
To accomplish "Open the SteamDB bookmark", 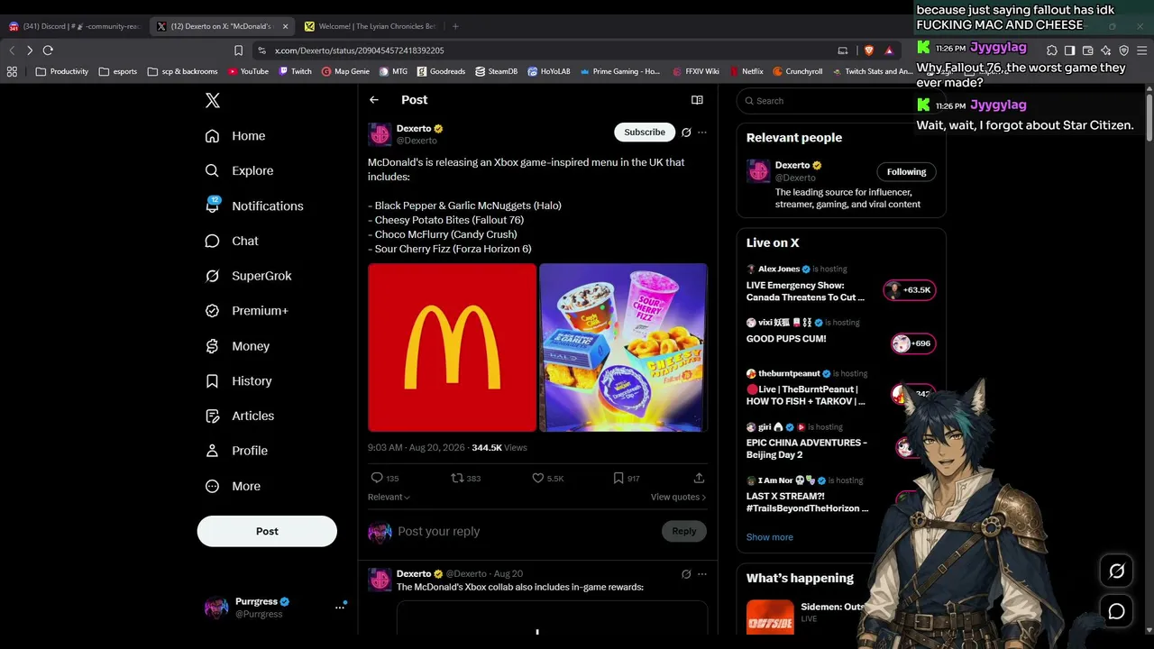I will [497, 71].
